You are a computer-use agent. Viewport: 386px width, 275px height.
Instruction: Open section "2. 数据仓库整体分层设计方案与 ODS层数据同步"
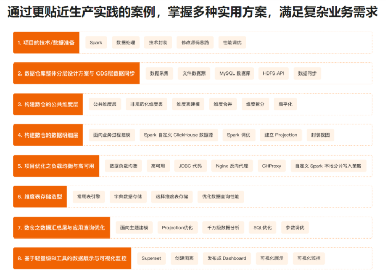coord(76,73)
